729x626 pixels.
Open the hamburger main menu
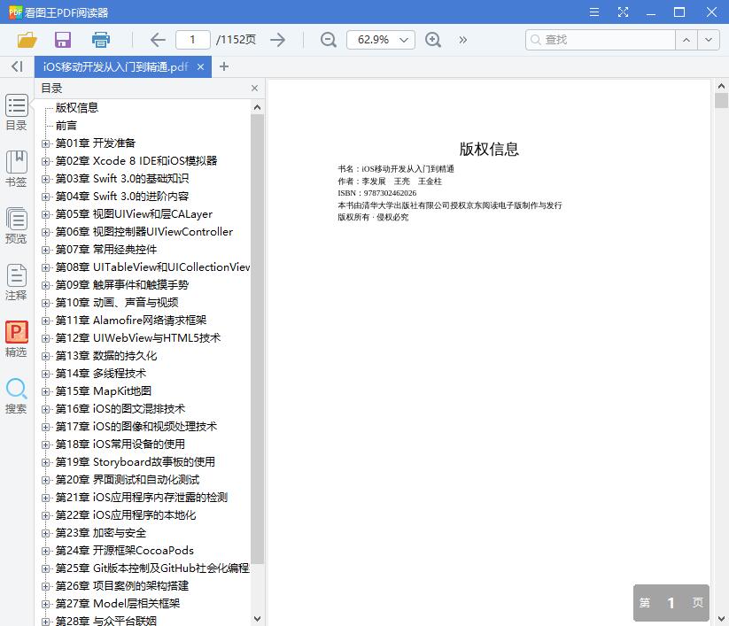[x=593, y=12]
